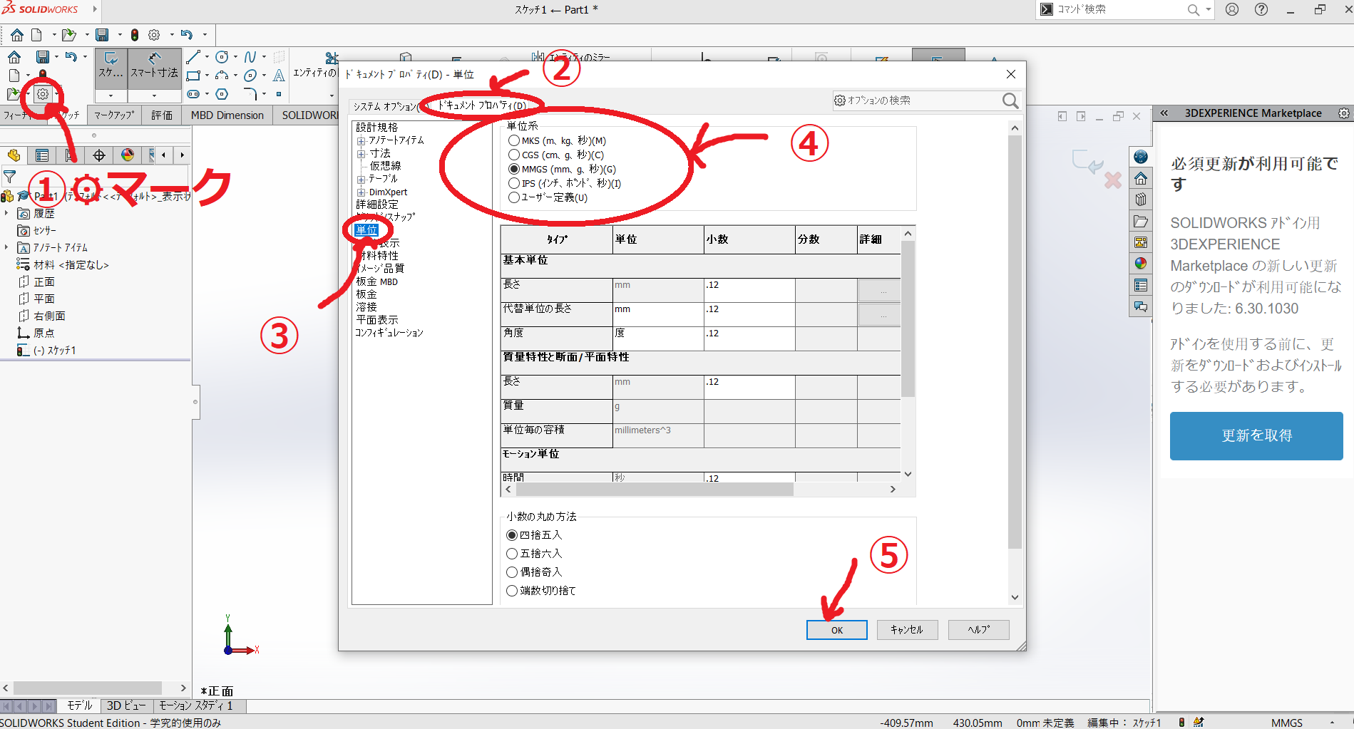Select the Sketch Fillet tool
The width and height of the screenshot is (1354, 729).
[x=250, y=94]
